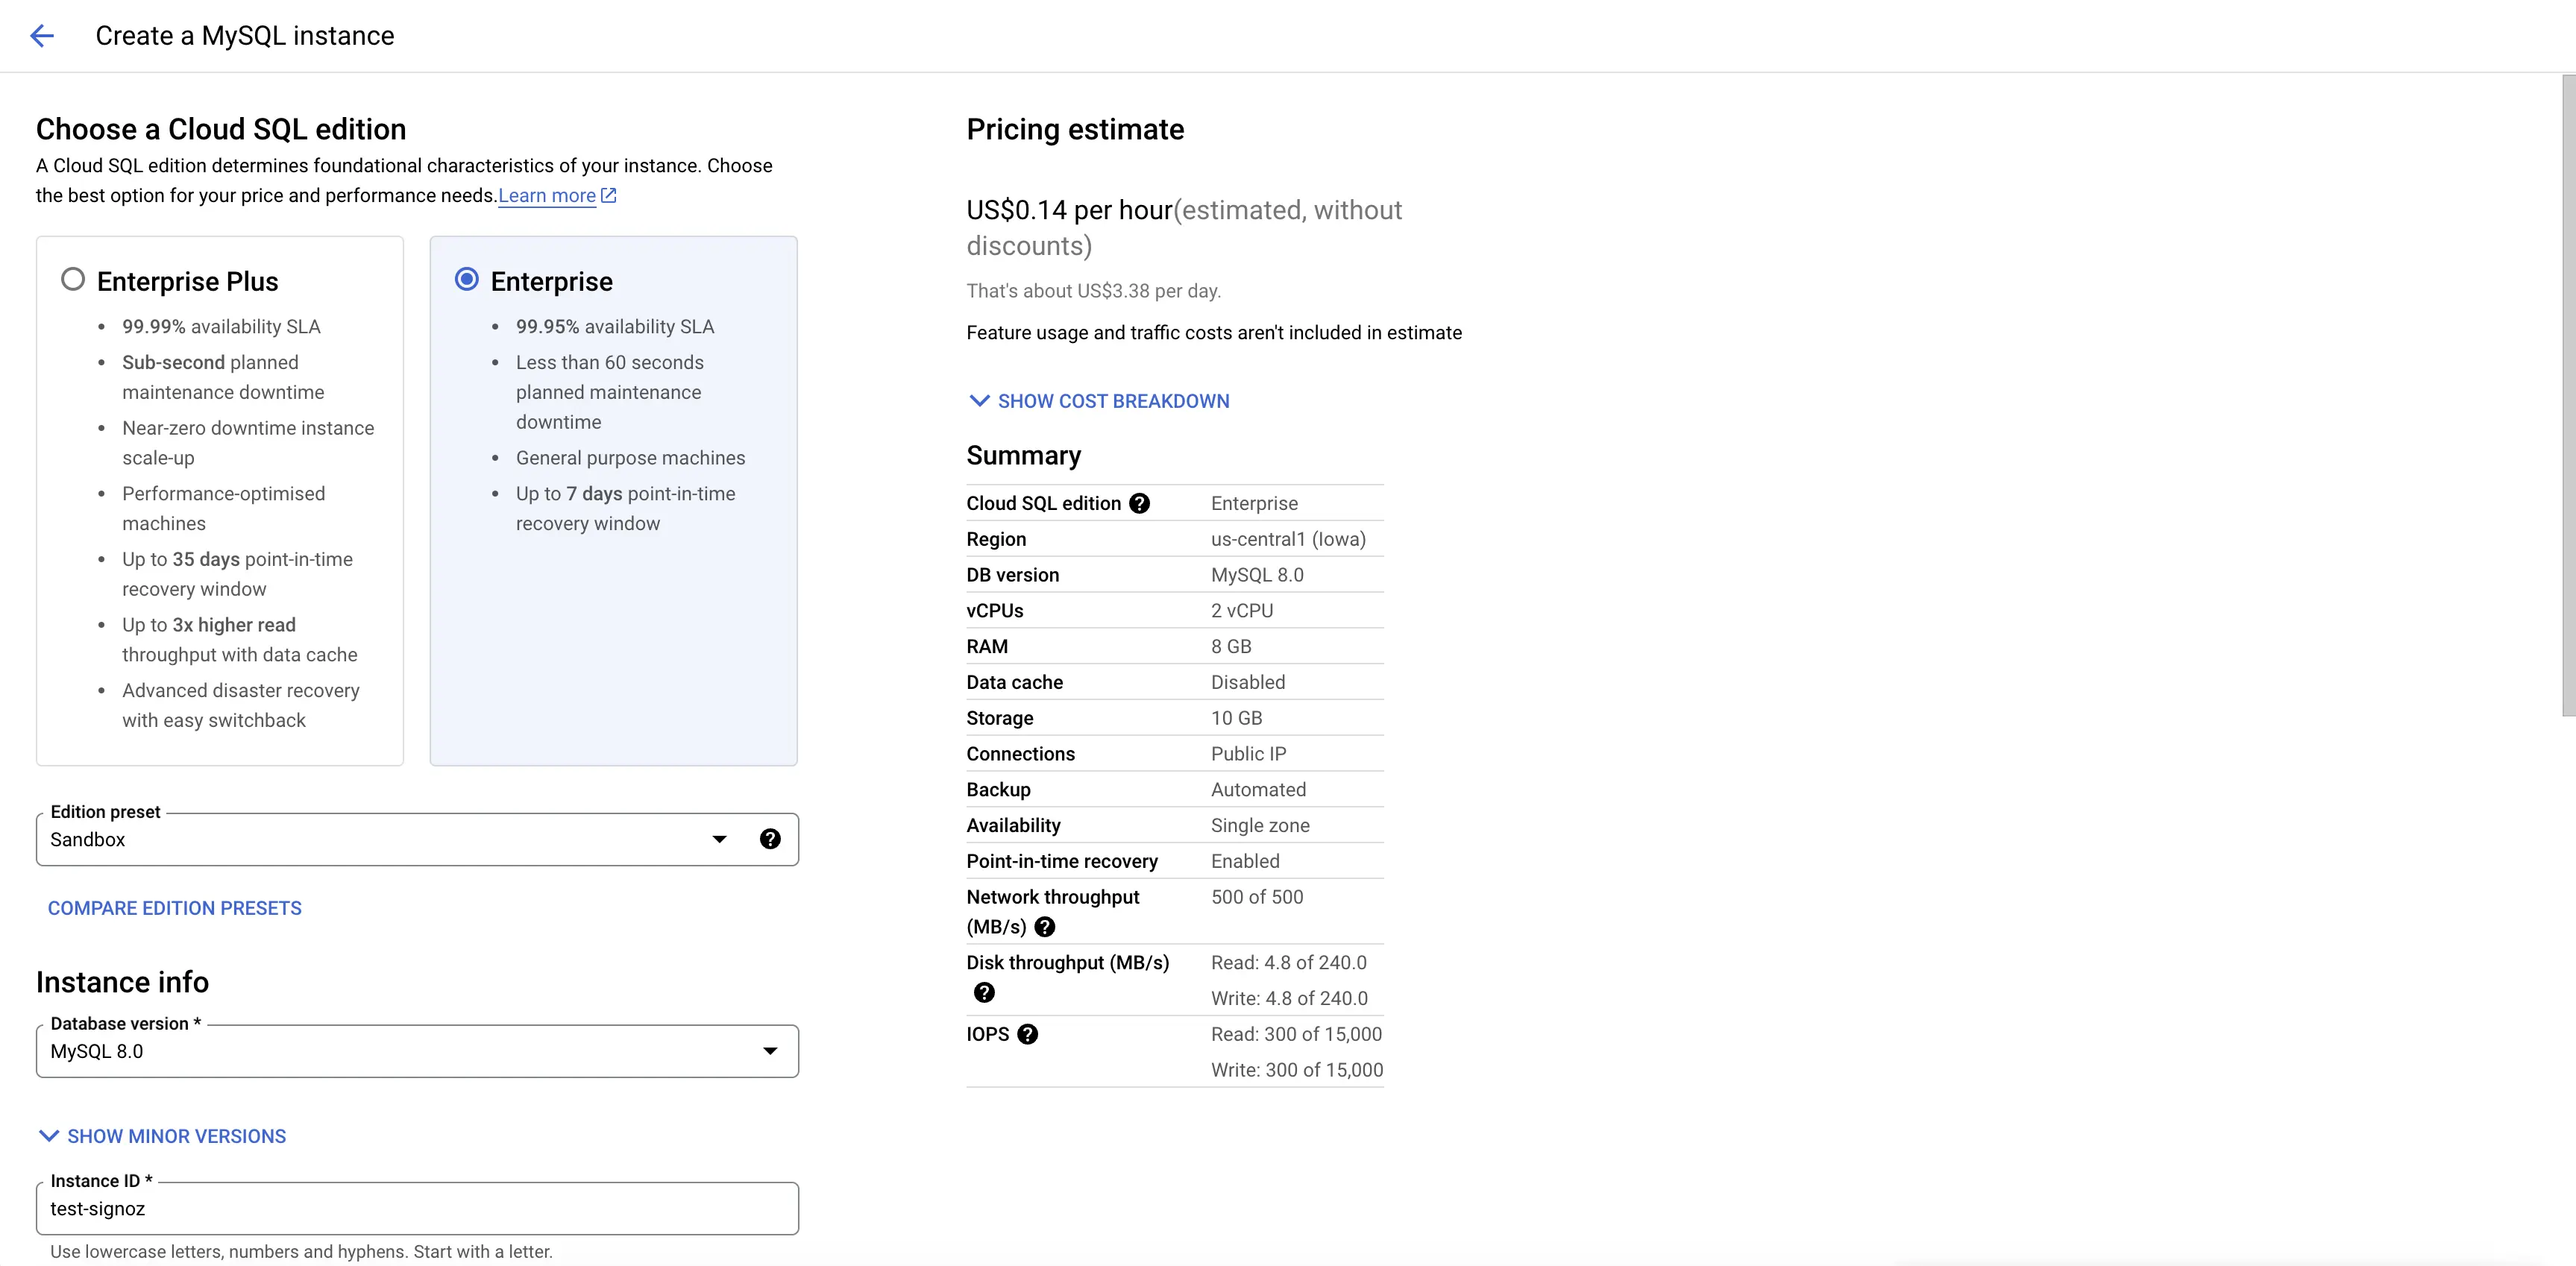Screen dimensions: 2576x1266
Task: Open the Learn more link
Action: click(547, 195)
